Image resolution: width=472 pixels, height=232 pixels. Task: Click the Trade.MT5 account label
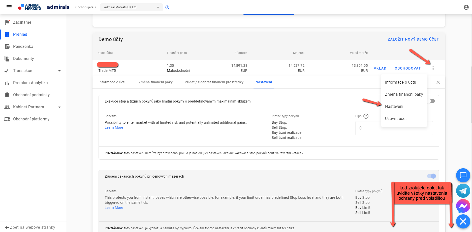[107, 71]
